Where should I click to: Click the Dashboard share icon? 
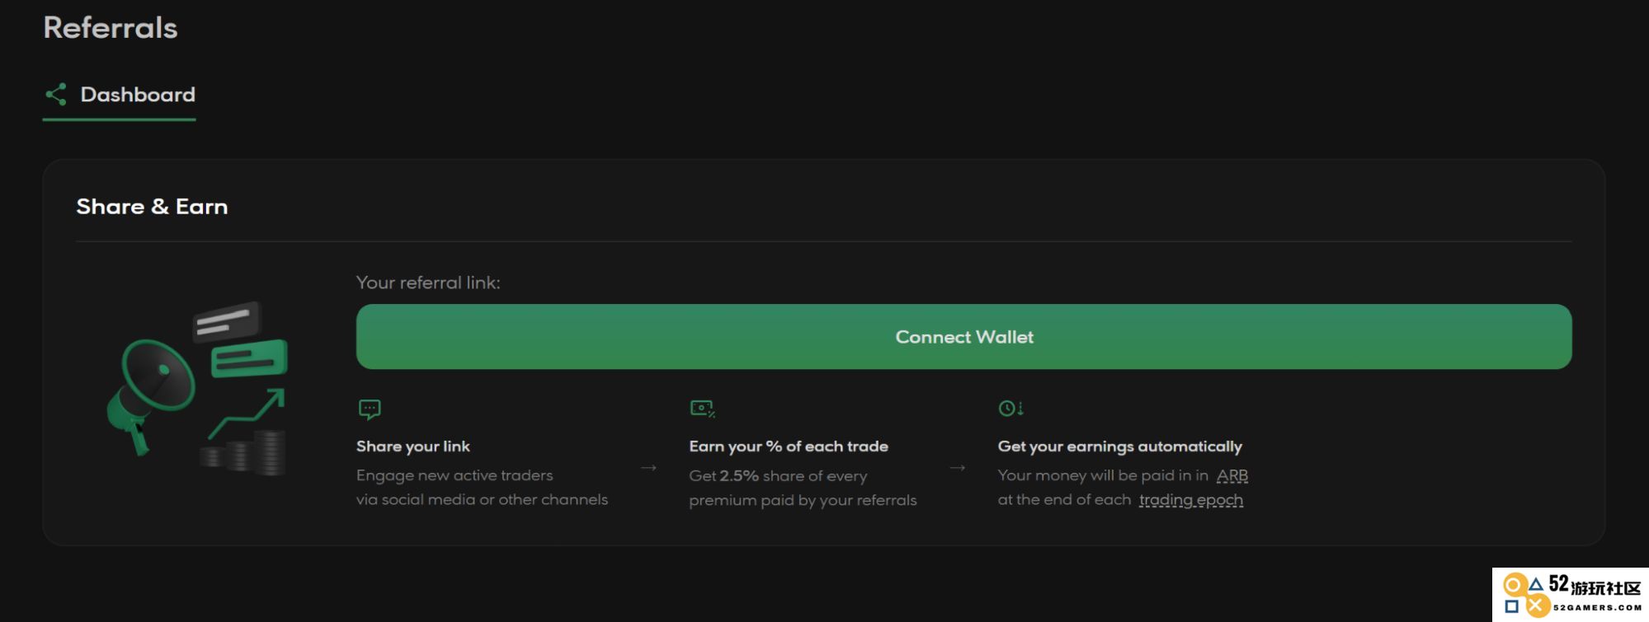click(55, 95)
